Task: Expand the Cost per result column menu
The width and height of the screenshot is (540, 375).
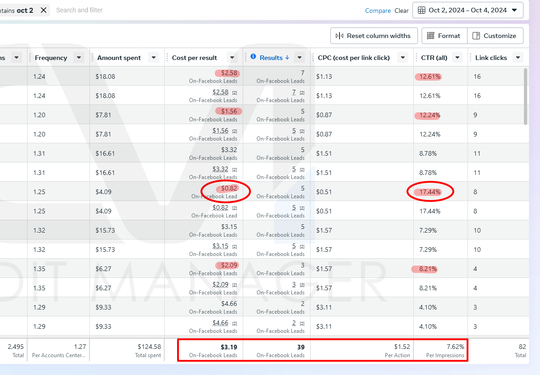Action: coord(232,58)
